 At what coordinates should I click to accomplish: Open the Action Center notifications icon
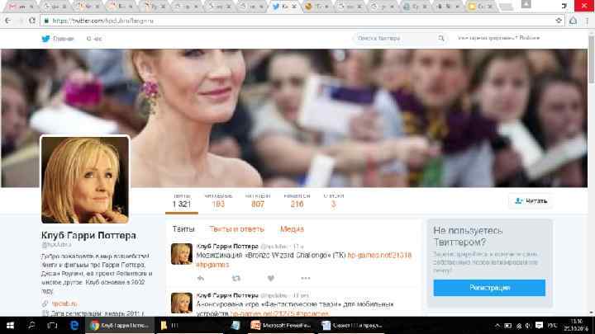(539, 326)
